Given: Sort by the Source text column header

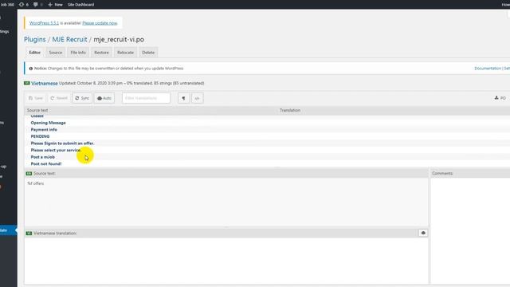Looking at the screenshot, I should [37, 110].
